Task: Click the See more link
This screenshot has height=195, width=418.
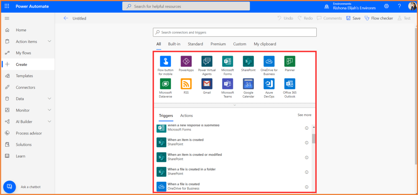Action: [304, 115]
